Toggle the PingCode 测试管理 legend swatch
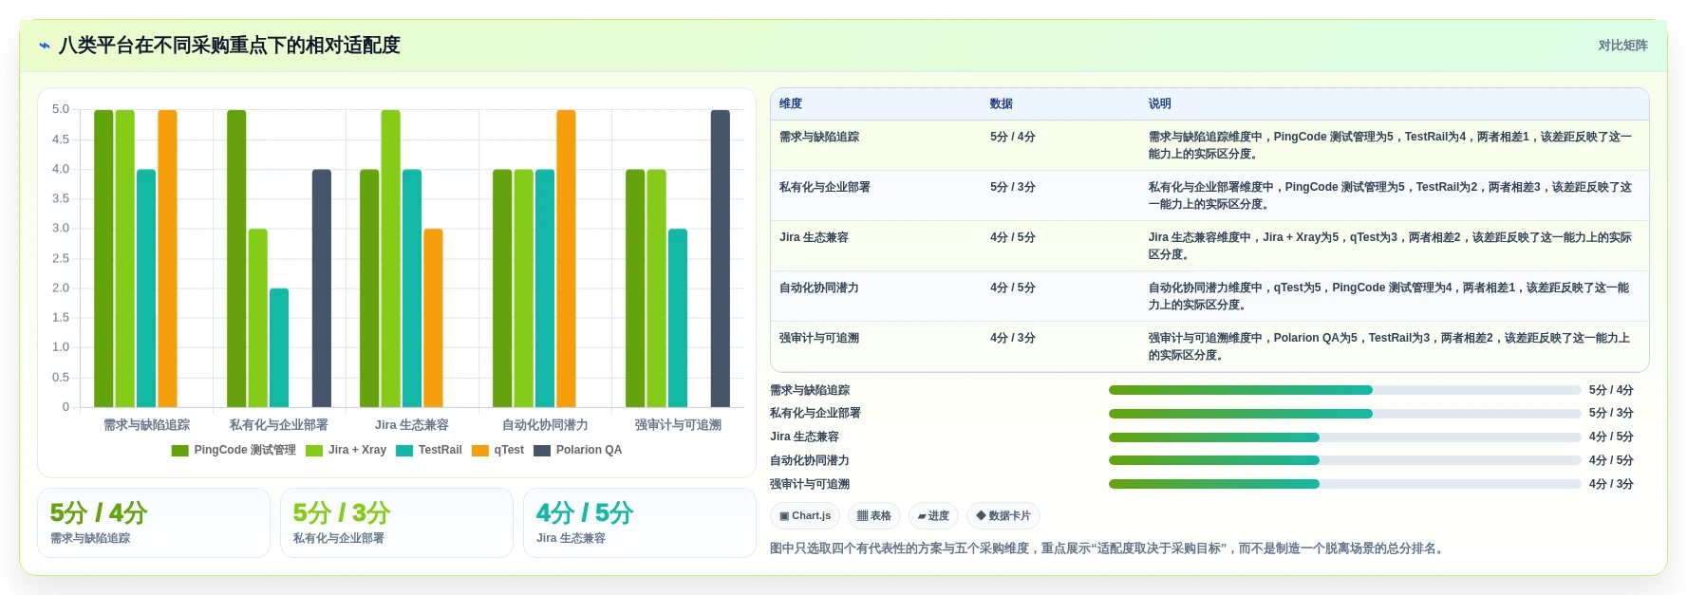This screenshot has width=1687, height=595. pyautogui.click(x=180, y=451)
